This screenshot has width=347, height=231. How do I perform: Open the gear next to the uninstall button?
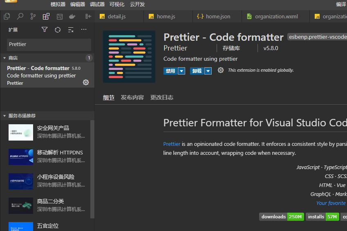pyautogui.click(x=220, y=70)
